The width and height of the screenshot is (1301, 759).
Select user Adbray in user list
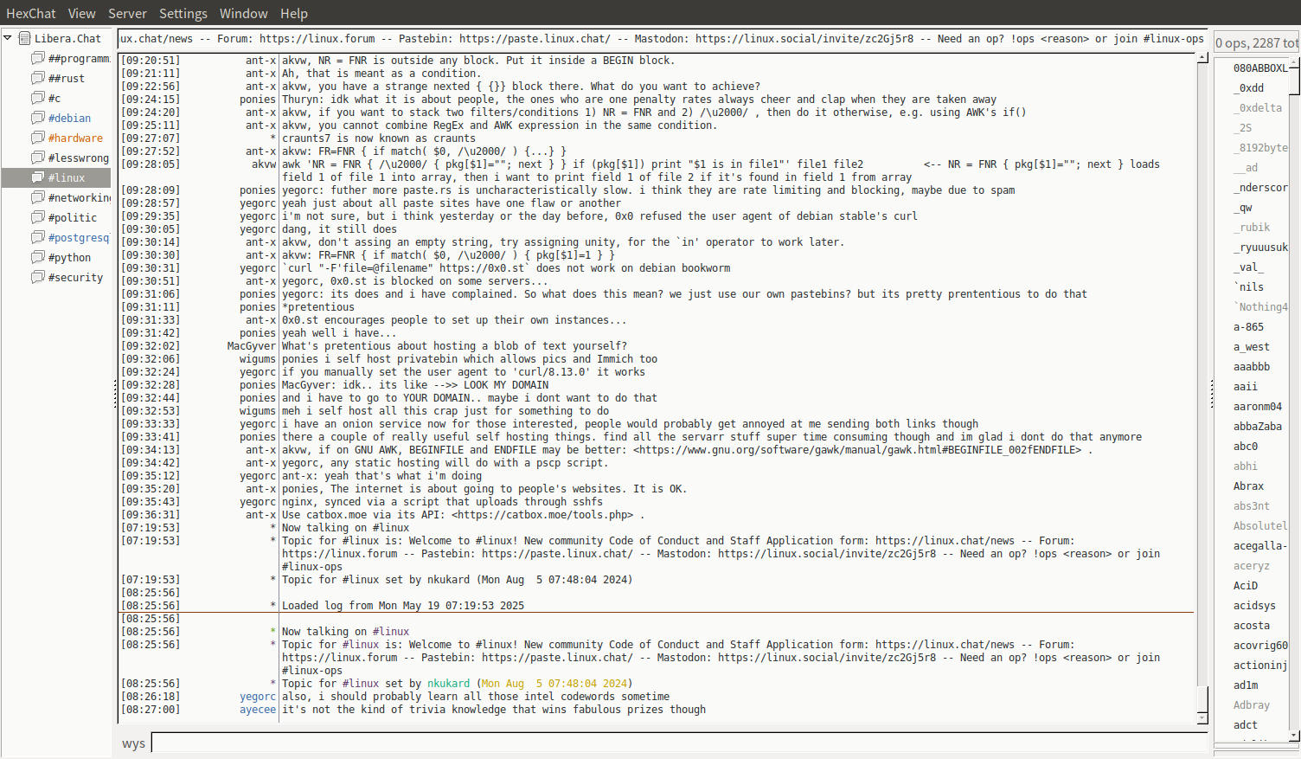[1252, 705]
